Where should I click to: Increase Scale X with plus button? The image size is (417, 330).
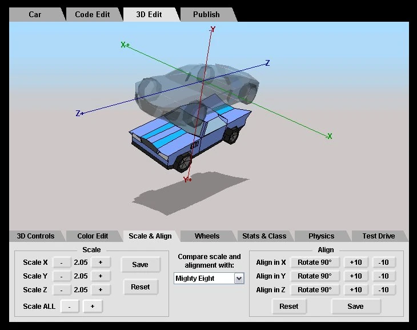pos(101,263)
